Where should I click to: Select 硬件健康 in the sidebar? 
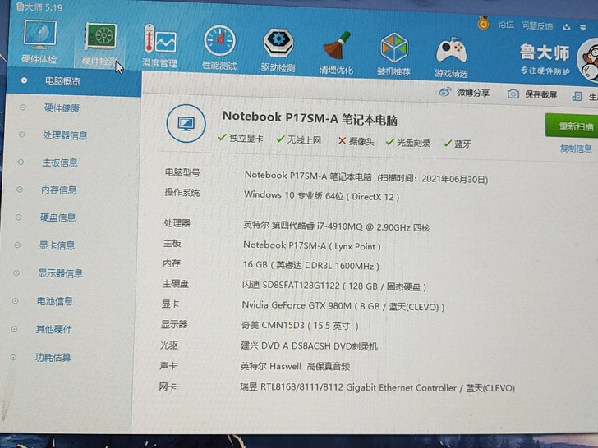coord(62,108)
